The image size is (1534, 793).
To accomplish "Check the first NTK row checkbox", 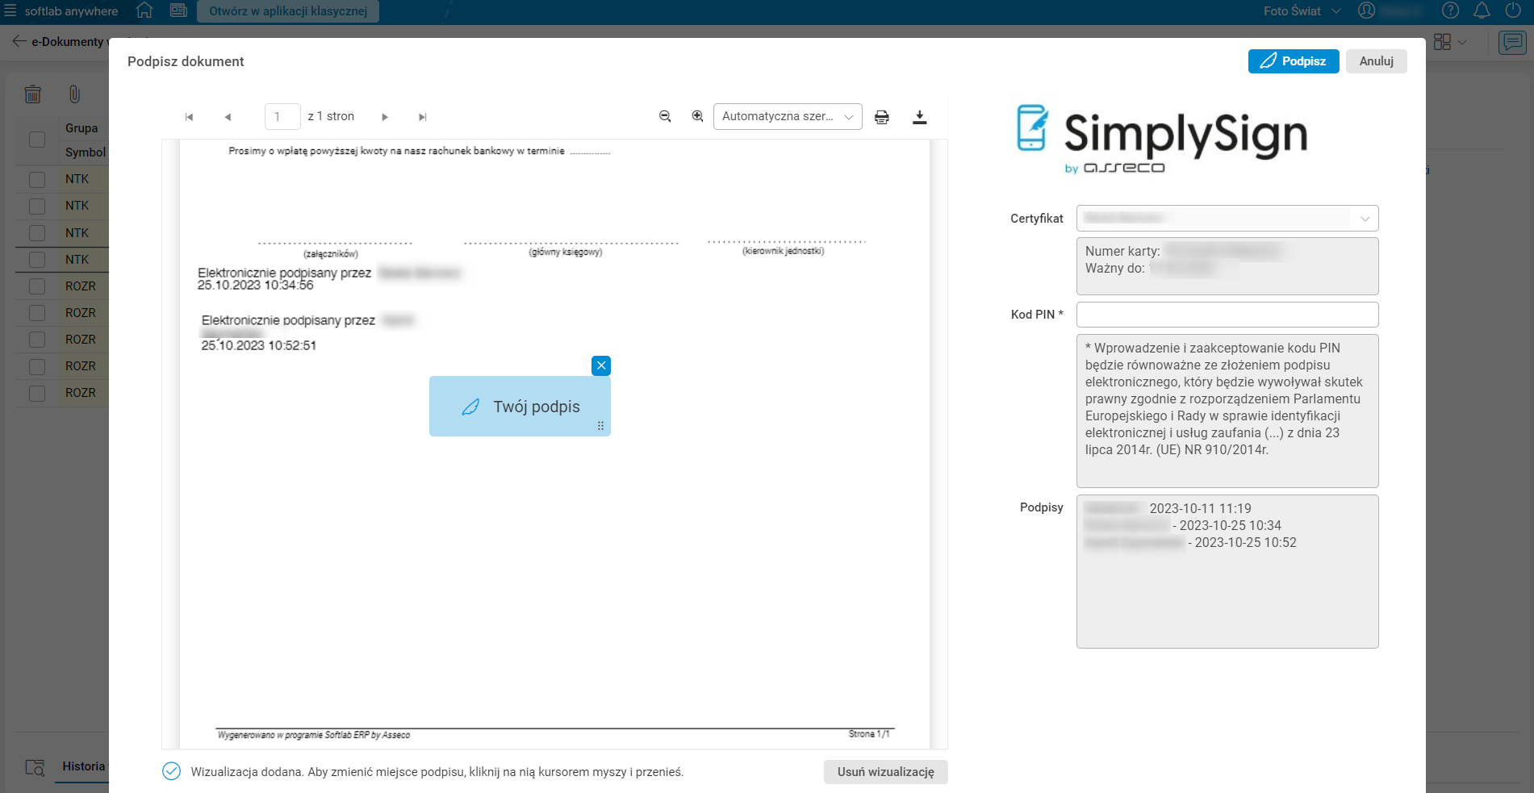I will pos(37,179).
